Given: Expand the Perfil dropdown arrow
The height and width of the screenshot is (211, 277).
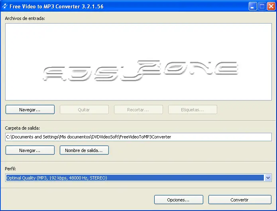Looking at the screenshot, I should pyautogui.click(x=268, y=178).
